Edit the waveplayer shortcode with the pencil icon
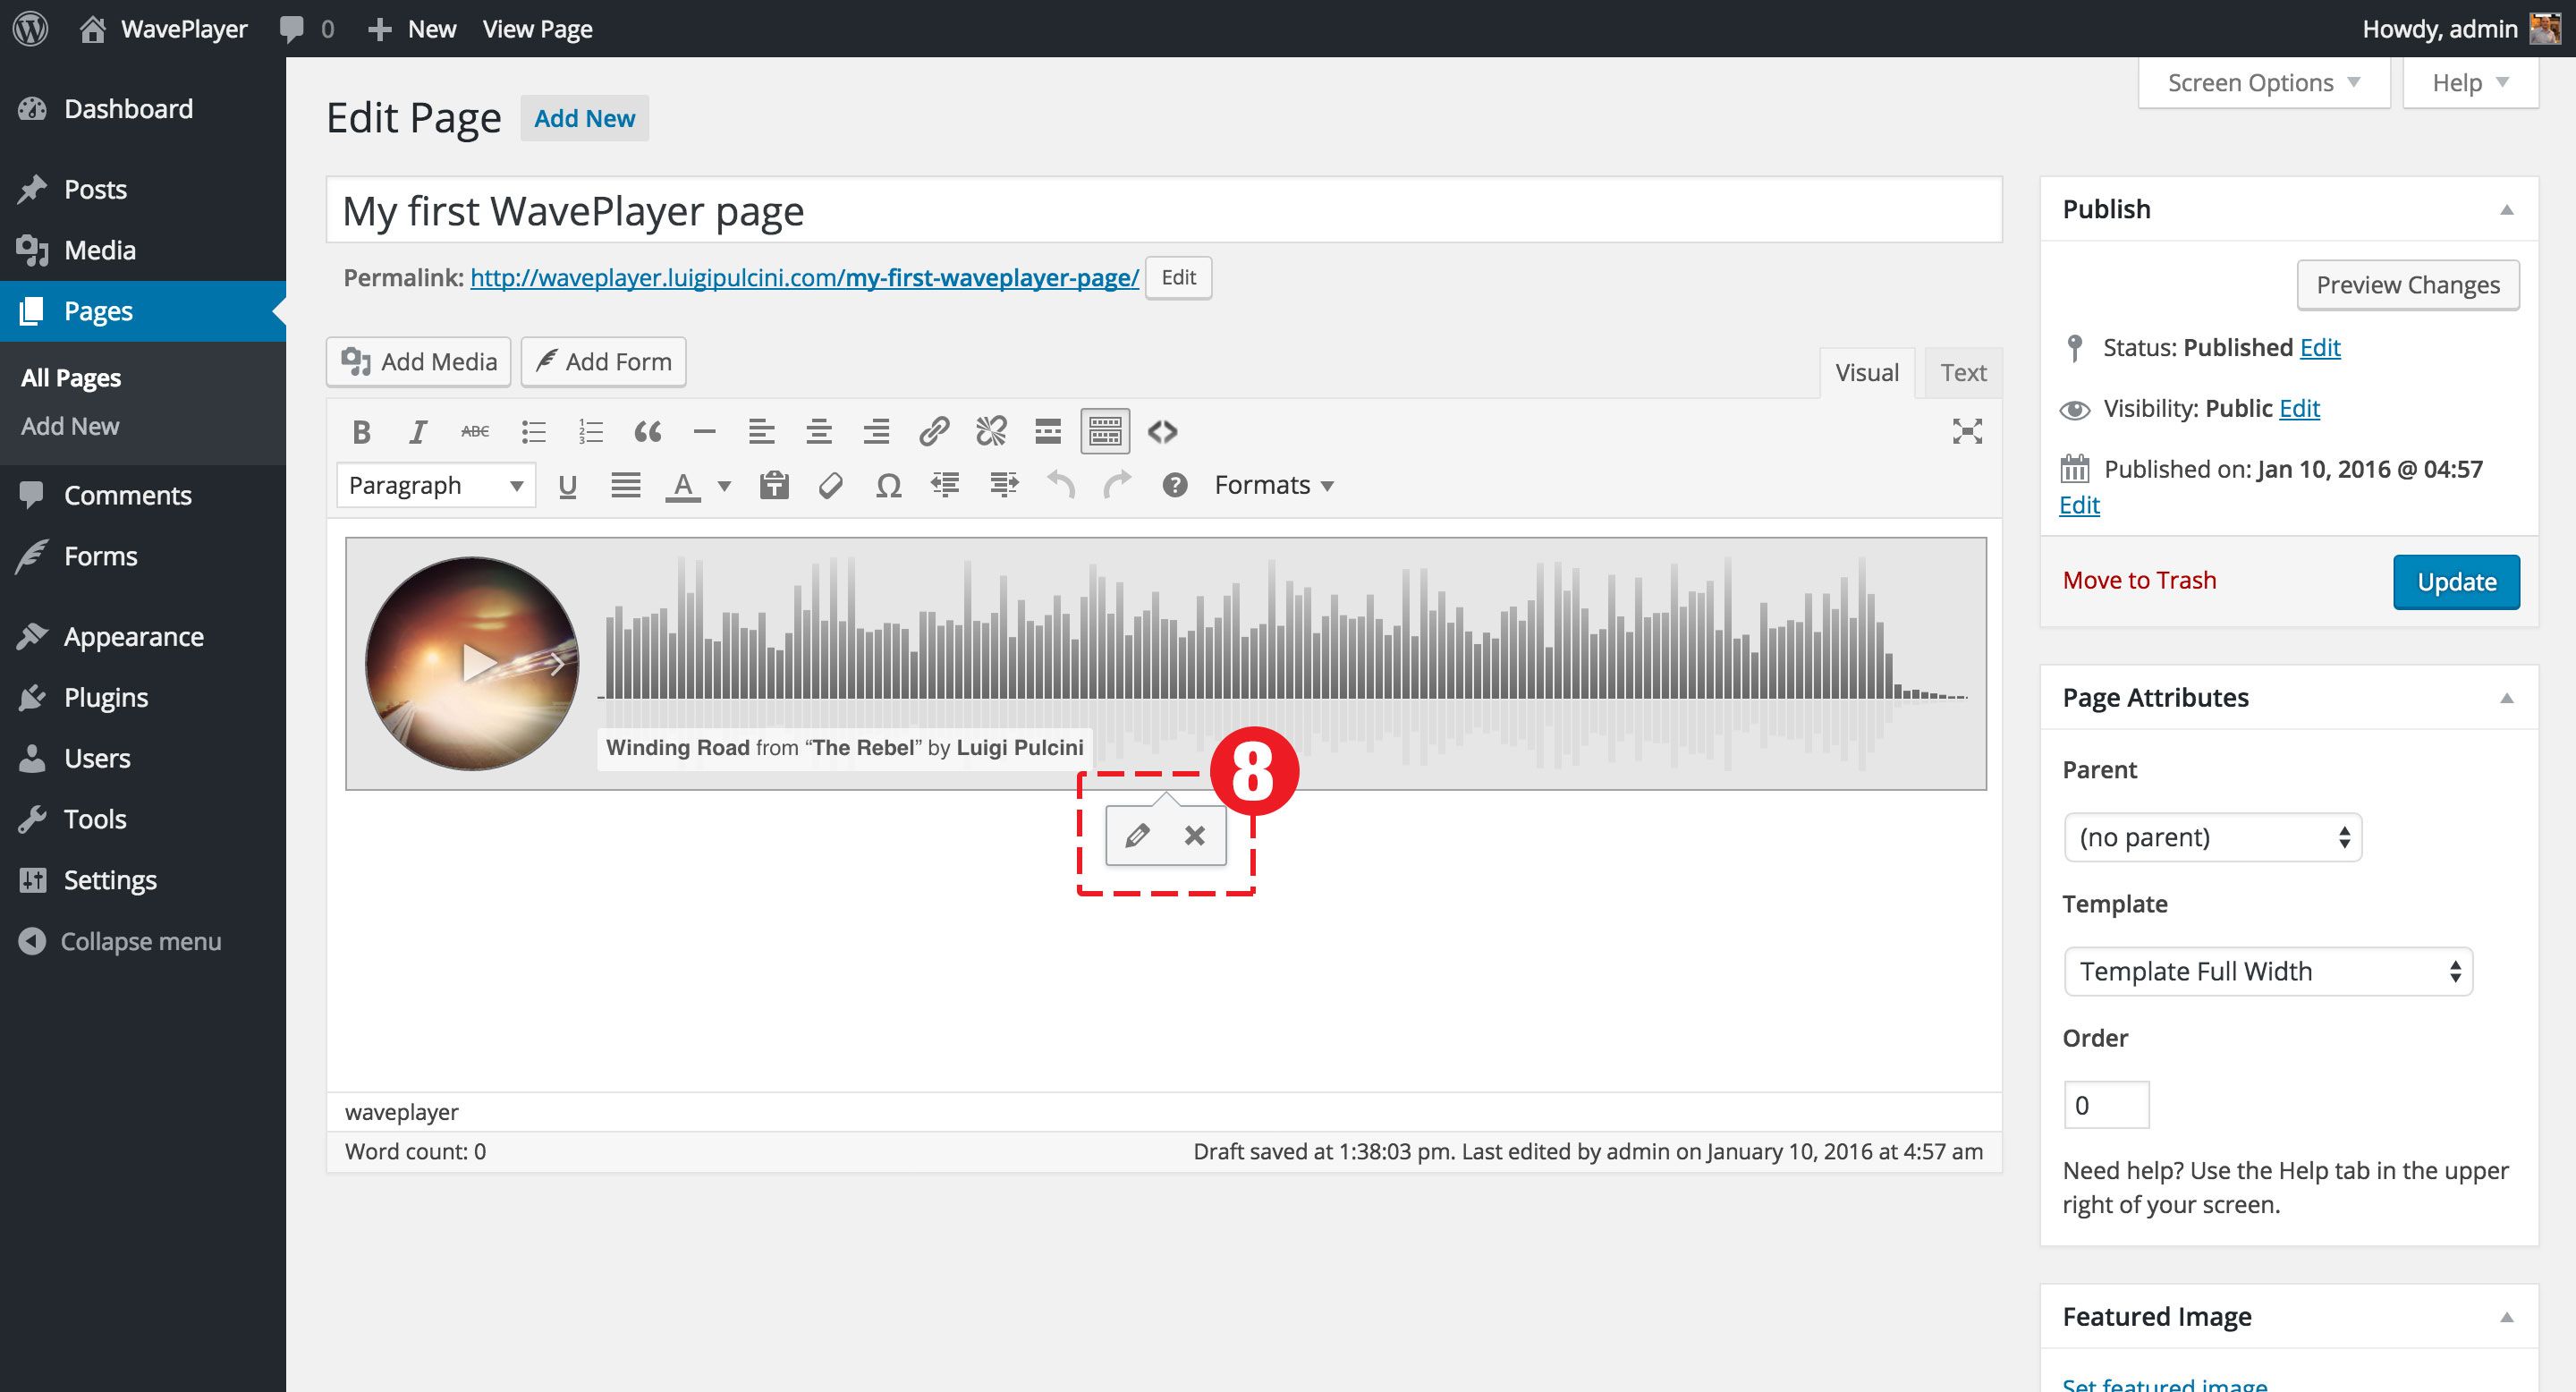Screen dimensions: 2576x1392 click(1137, 835)
